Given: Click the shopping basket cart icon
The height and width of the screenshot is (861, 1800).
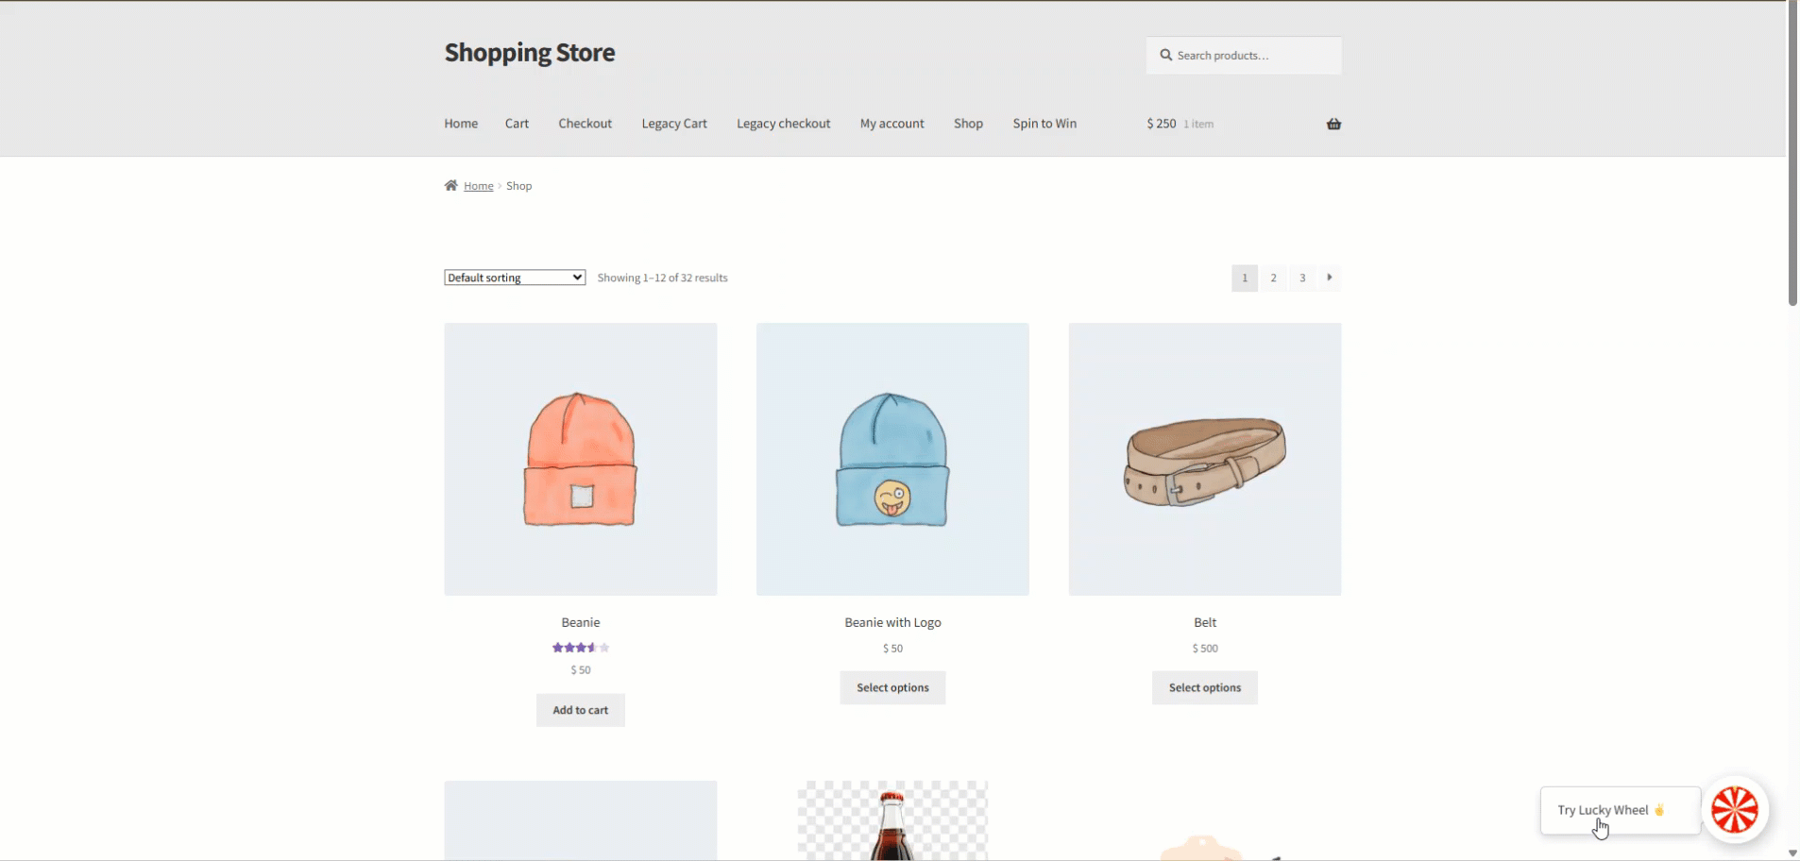Looking at the screenshot, I should coord(1333,124).
